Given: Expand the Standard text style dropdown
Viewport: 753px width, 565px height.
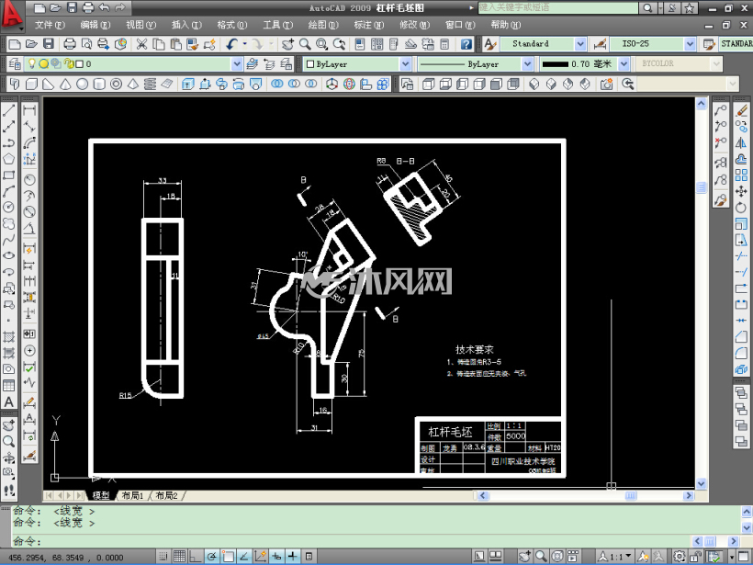Looking at the screenshot, I should pos(580,44).
